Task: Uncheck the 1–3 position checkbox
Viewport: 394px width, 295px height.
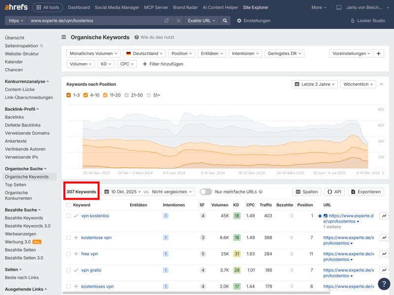Action: click(x=69, y=95)
